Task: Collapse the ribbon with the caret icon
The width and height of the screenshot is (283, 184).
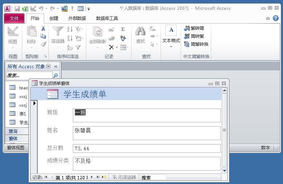Action: click(x=268, y=19)
